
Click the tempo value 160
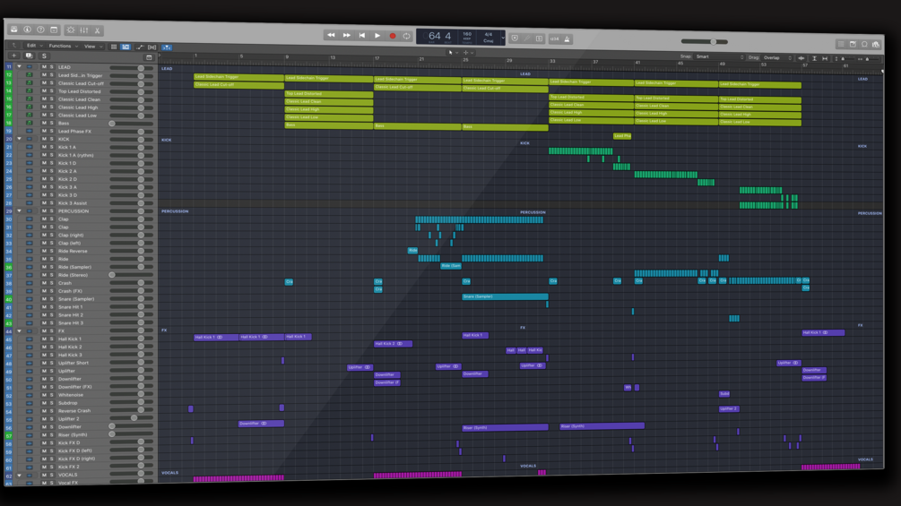467,35
